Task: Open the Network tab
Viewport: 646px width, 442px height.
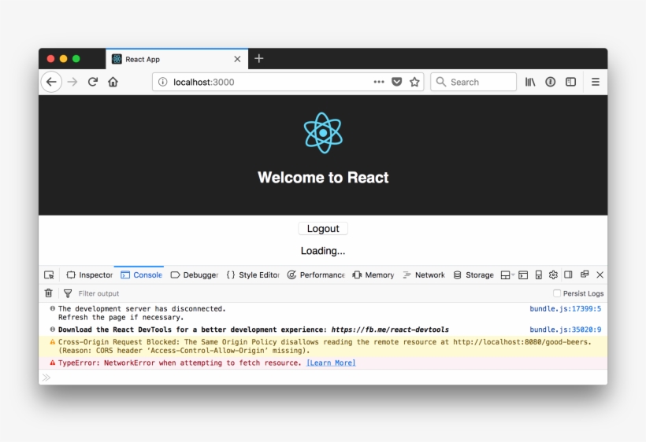Action: (x=424, y=275)
